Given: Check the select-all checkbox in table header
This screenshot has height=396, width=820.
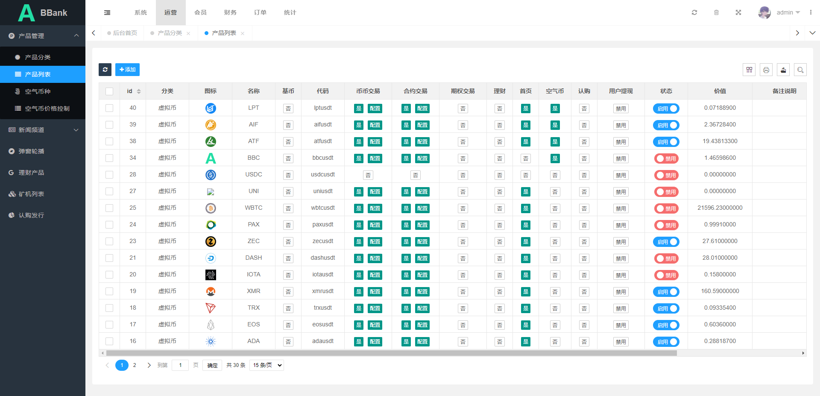Looking at the screenshot, I should pyautogui.click(x=109, y=91).
